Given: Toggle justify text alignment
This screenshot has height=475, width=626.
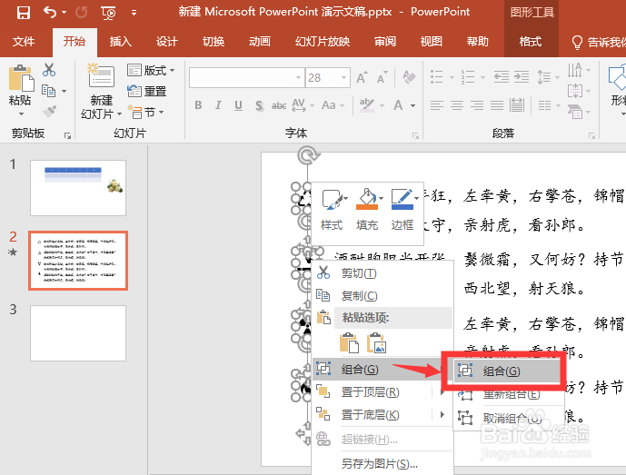Looking at the screenshot, I should (x=497, y=105).
